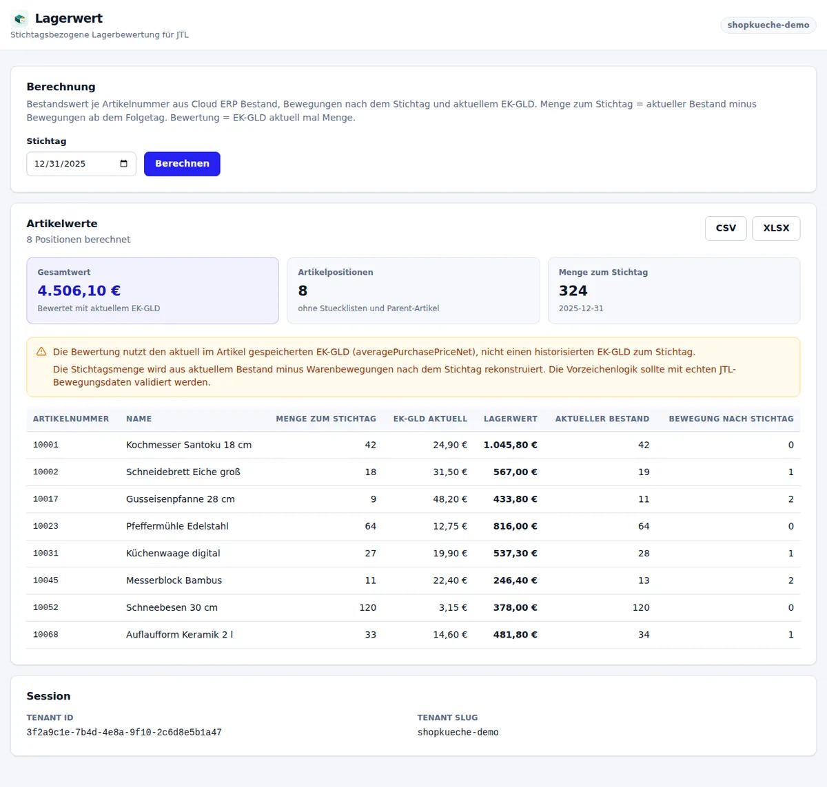Click article number 10002
The width and height of the screenshot is (827, 787).
pyautogui.click(x=45, y=472)
